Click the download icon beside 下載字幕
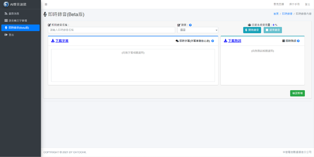The width and height of the screenshot is (314, 157). [53, 41]
